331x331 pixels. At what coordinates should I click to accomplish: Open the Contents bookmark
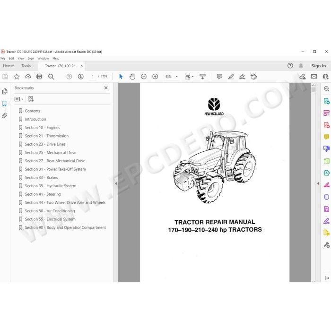(x=32, y=111)
